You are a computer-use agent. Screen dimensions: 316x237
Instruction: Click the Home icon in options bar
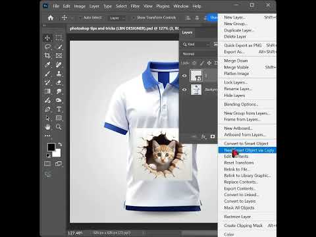[51, 18]
